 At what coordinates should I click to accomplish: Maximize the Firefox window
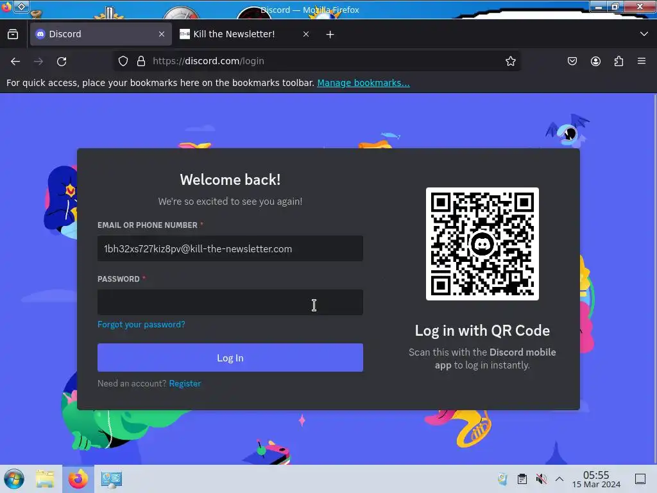point(615,6)
